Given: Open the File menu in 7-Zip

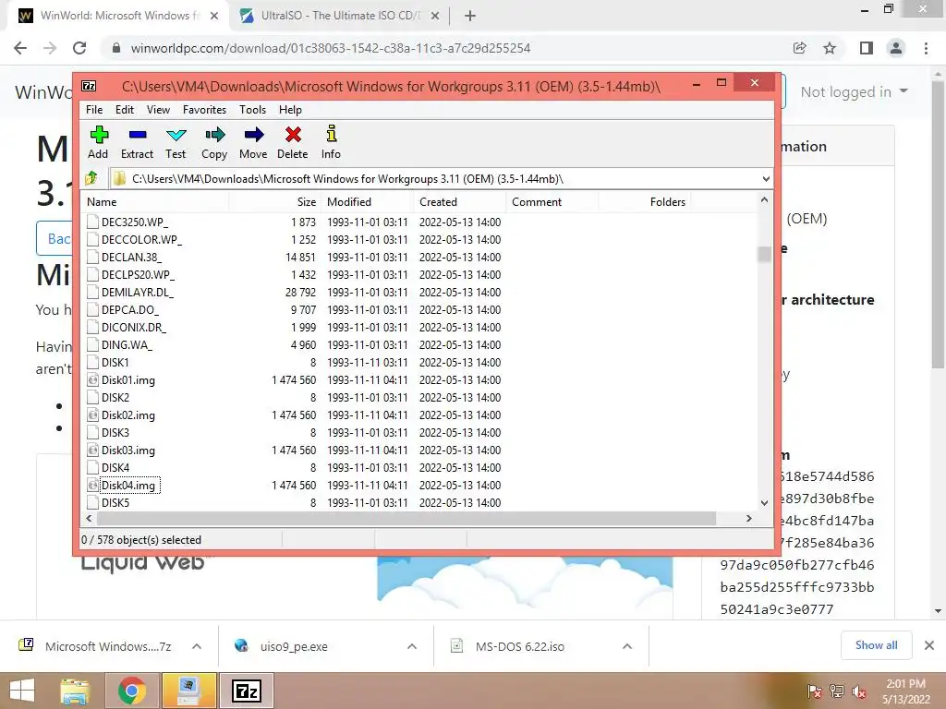Looking at the screenshot, I should pos(94,110).
